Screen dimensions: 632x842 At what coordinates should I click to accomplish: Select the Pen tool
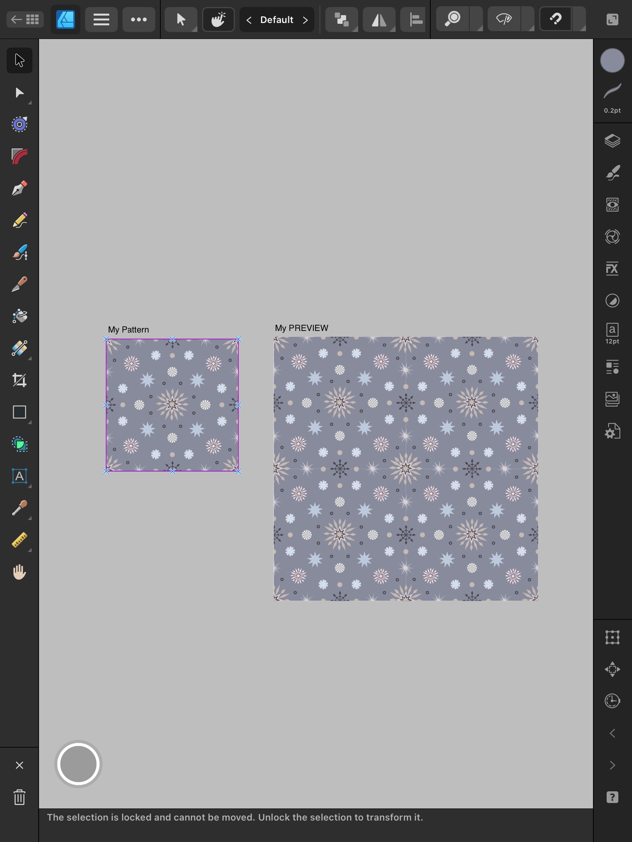point(19,188)
